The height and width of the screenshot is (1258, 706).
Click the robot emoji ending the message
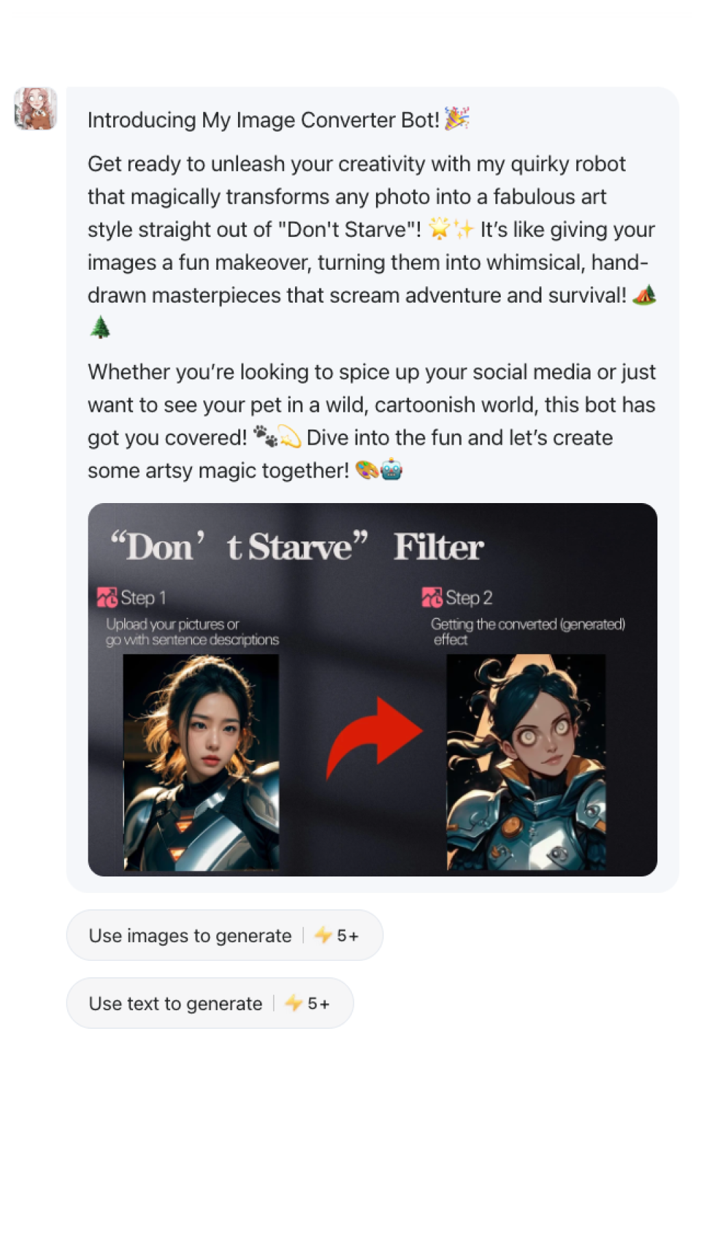(391, 469)
